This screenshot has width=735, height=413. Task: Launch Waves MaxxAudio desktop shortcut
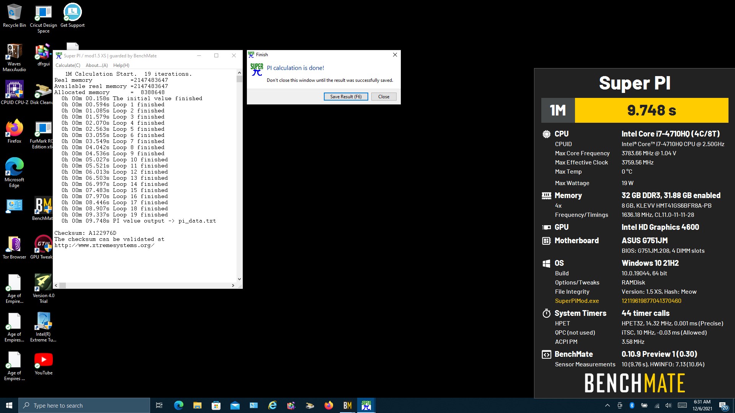pyautogui.click(x=14, y=57)
